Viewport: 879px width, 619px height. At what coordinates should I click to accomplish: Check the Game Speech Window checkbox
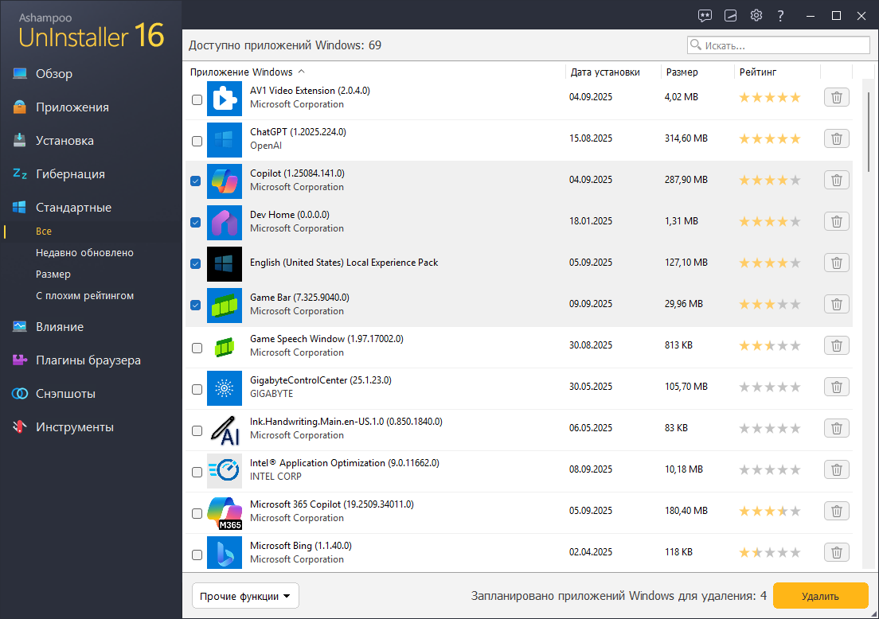[x=197, y=348]
